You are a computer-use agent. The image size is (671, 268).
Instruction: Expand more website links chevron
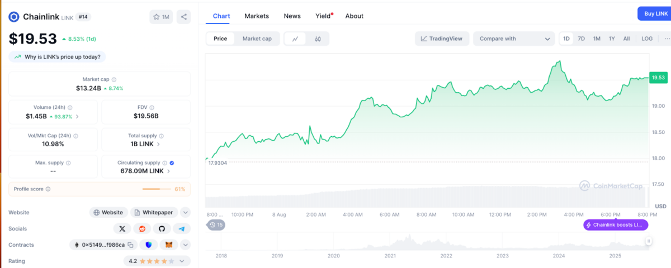click(186, 212)
